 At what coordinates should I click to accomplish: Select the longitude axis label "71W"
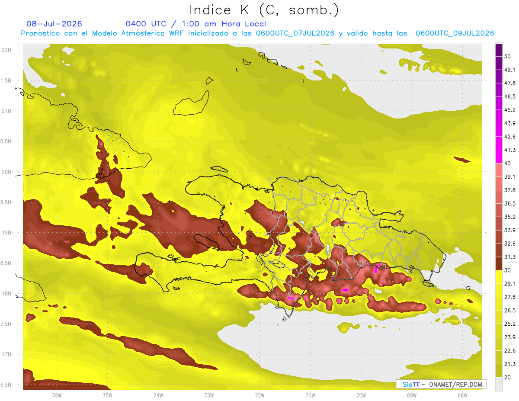tap(310, 395)
